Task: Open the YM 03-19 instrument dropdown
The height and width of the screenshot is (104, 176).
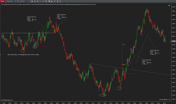Action: point(11,1)
